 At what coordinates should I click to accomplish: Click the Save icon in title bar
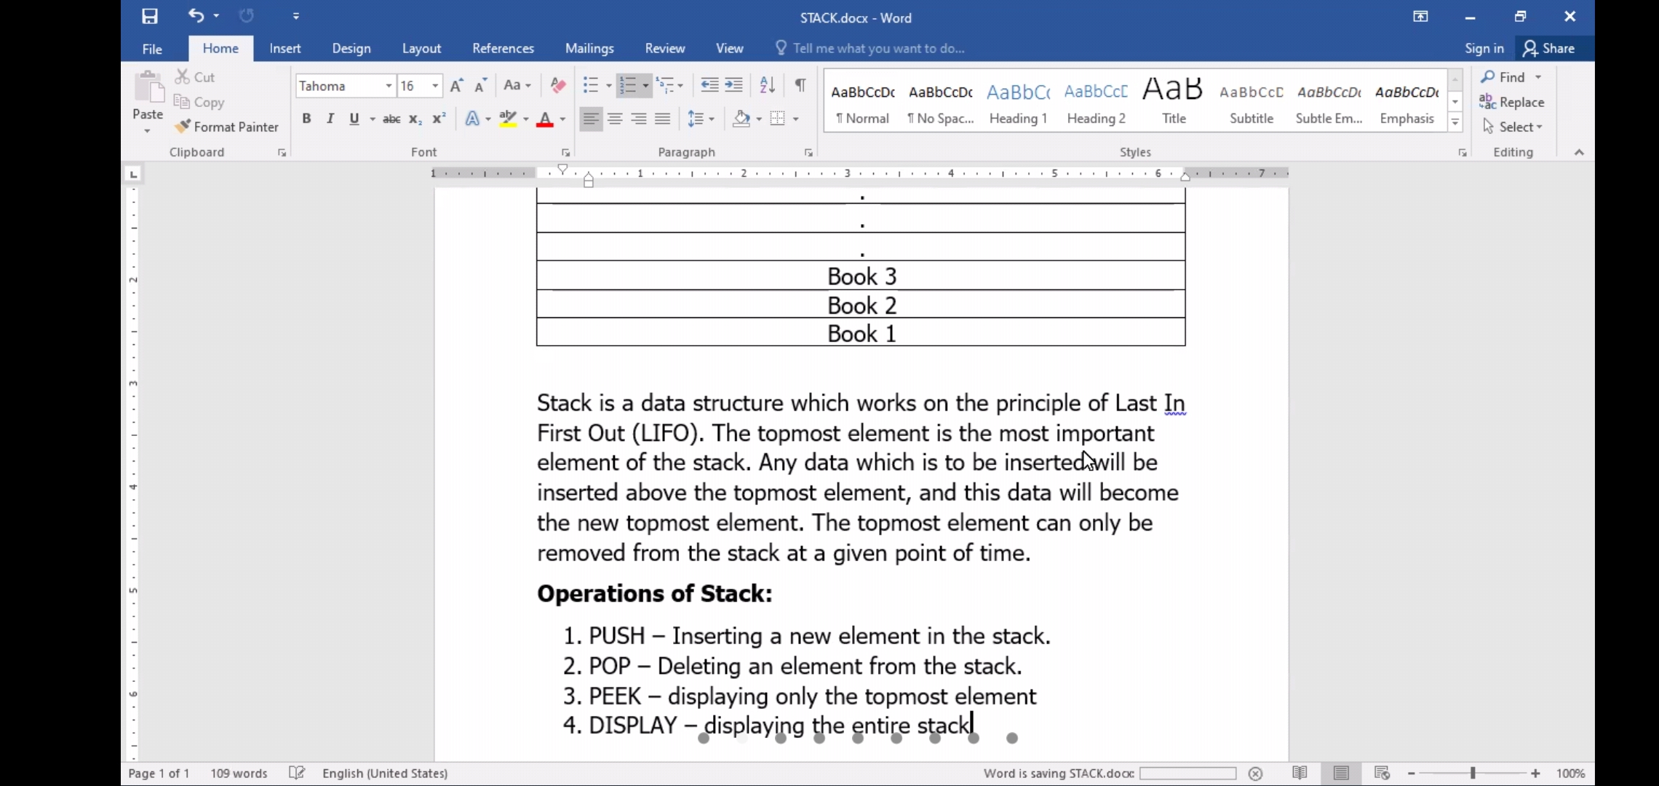coord(150,16)
